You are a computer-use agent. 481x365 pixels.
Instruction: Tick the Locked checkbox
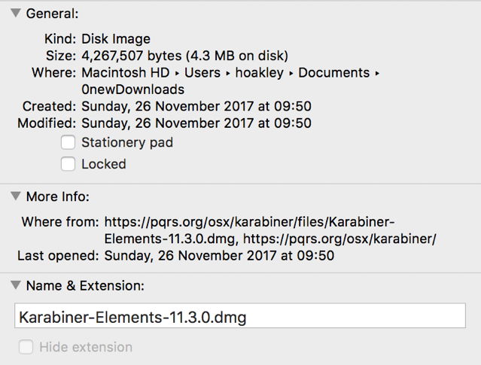[68, 163]
